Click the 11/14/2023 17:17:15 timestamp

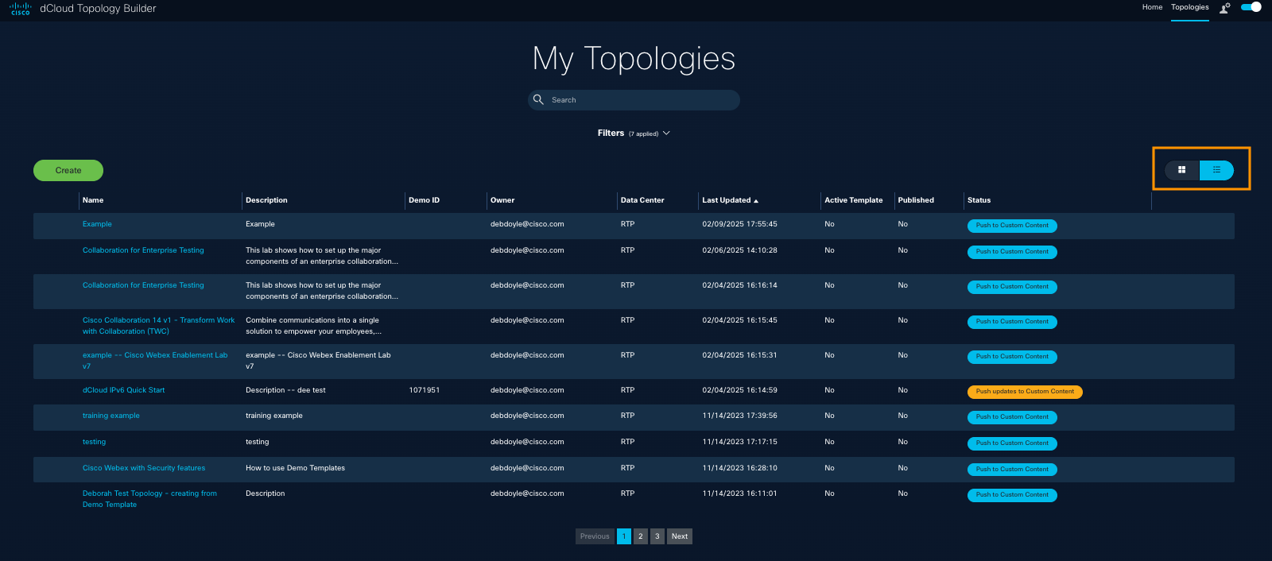click(740, 442)
